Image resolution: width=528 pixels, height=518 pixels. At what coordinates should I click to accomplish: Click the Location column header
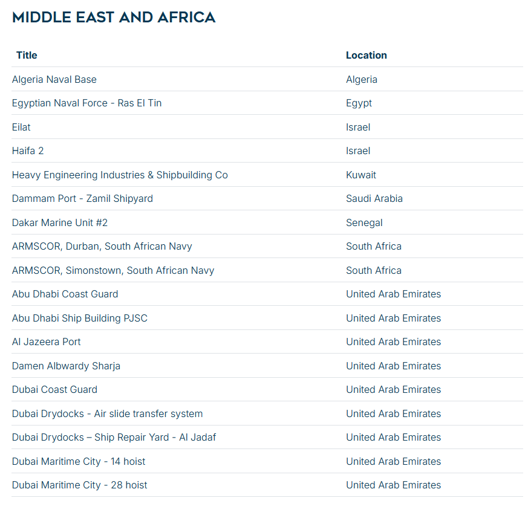click(367, 55)
